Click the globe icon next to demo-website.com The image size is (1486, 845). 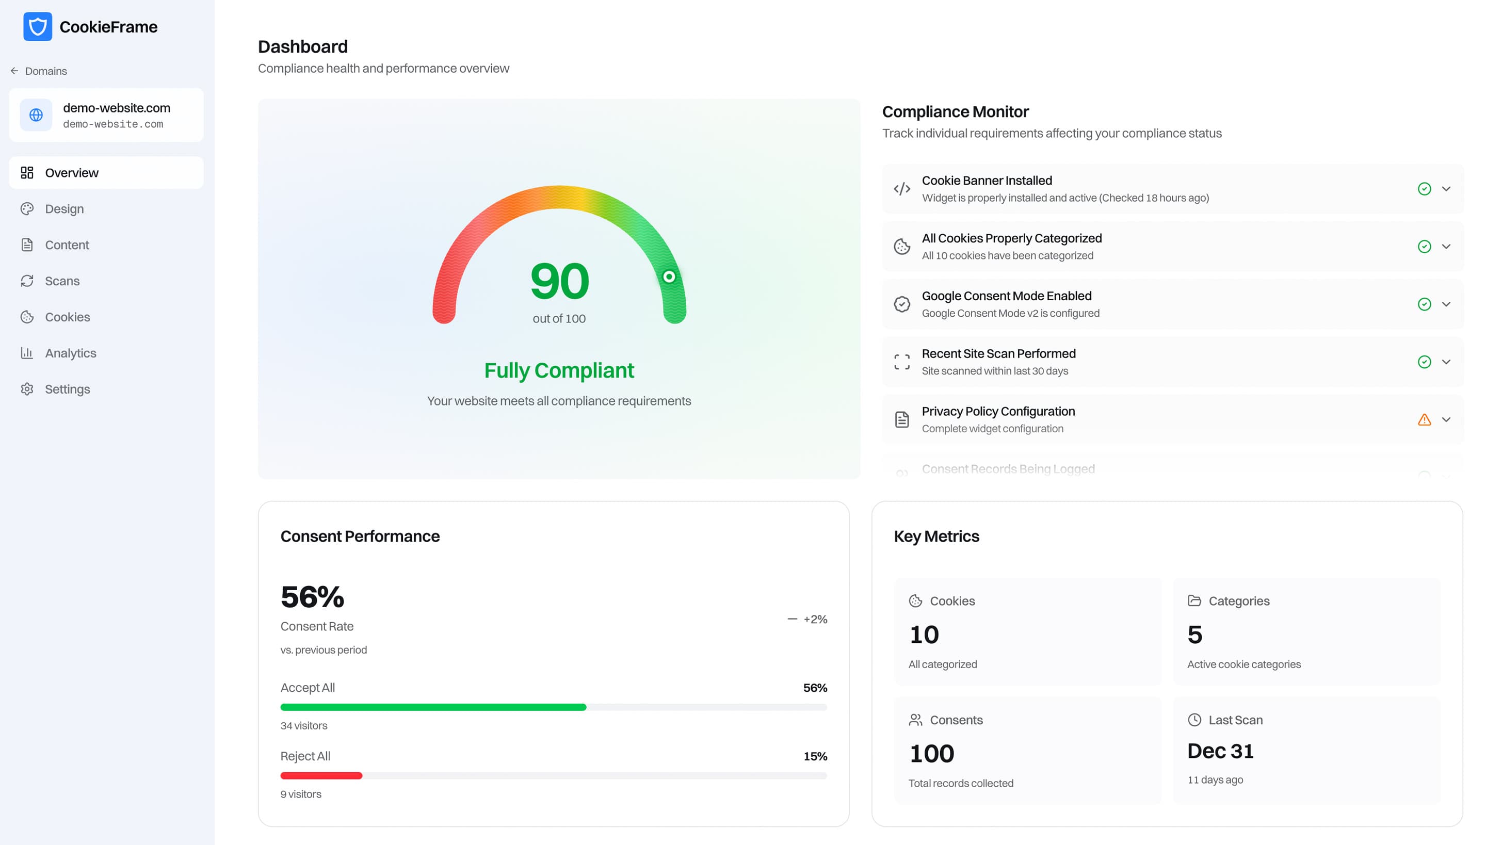[x=36, y=115]
